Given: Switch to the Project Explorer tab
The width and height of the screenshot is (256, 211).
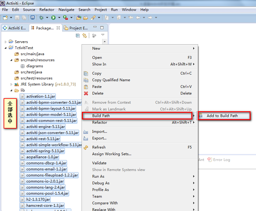Looking at the screenshot, I should click(x=76, y=28).
